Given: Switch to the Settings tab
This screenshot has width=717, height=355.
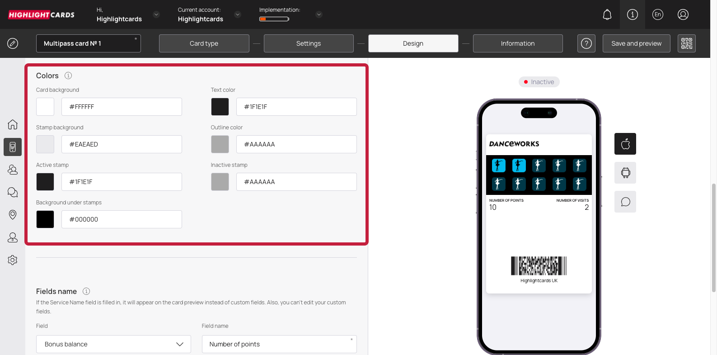Looking at the screenshot, I should pos(309,43).
